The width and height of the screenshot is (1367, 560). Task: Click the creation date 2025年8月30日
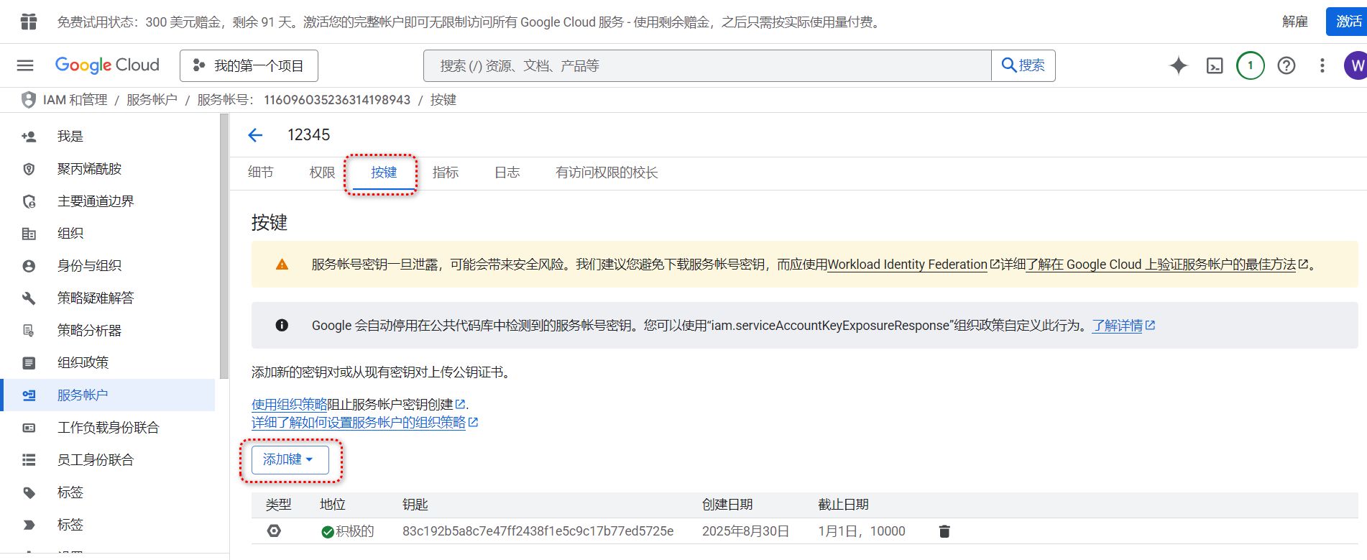click(x=745, y=531)
